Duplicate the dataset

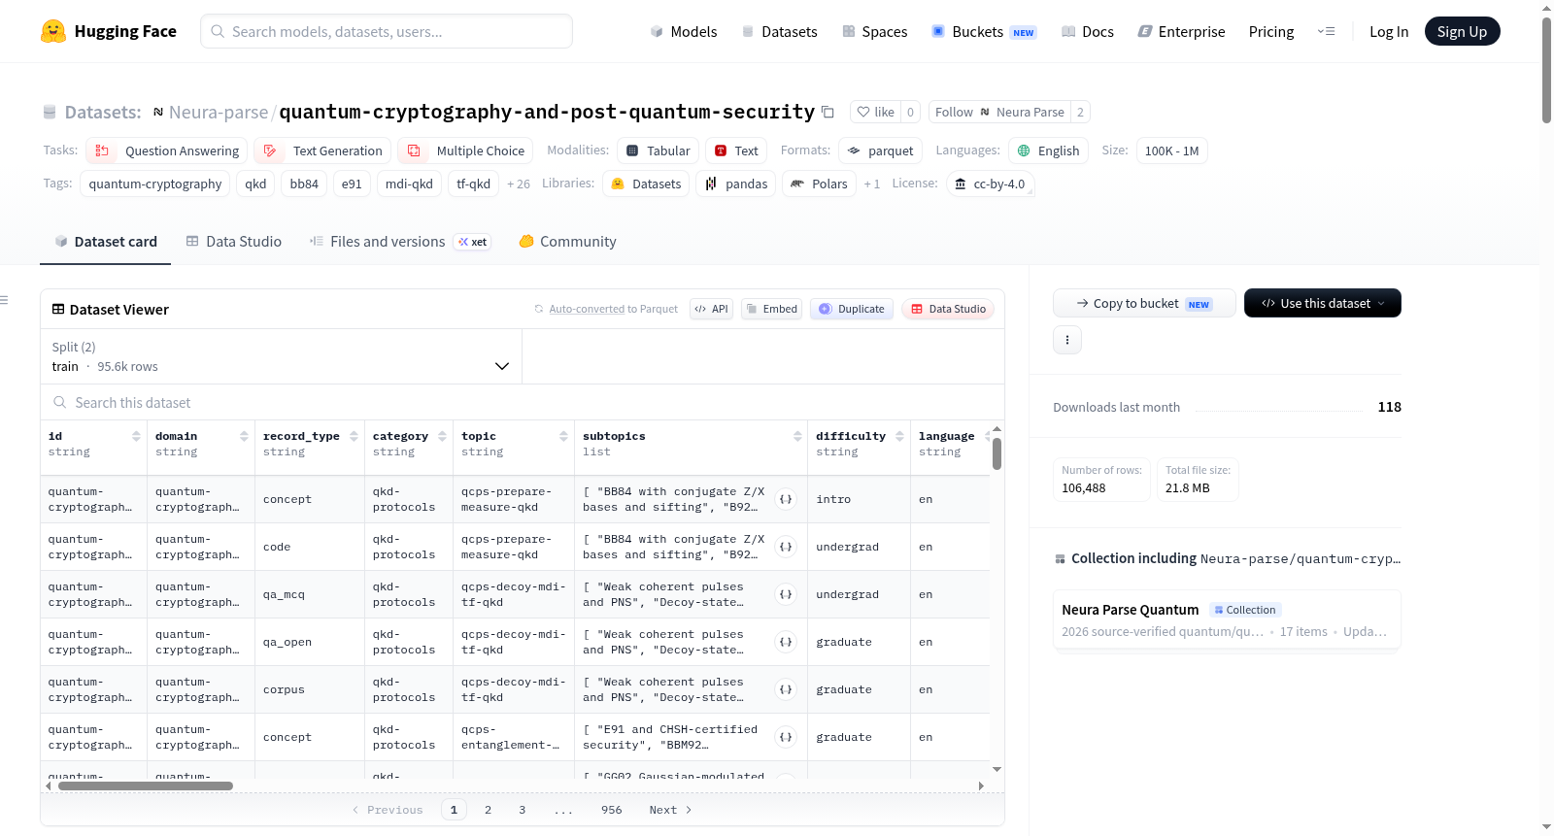click(x=852, y=309)
